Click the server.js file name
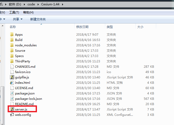The height and width of the screenshot is (125, 174). point(21,109)
